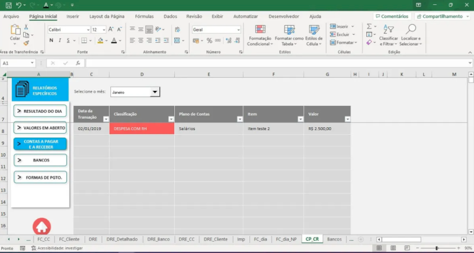Open the Classificação column filter dropdown

pos(169,119)
